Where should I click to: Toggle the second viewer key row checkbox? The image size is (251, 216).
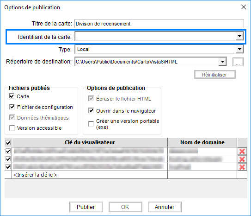click(8, 159)
